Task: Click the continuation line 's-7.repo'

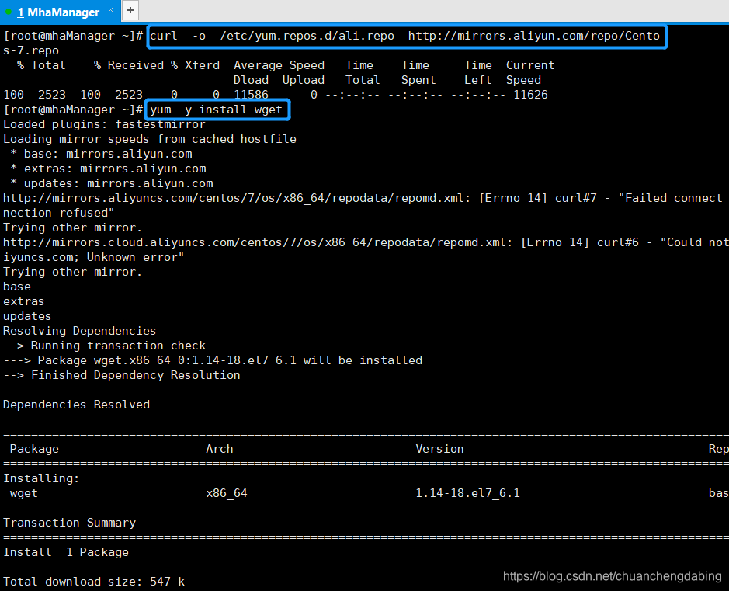Action: click(x=31, y=50)
